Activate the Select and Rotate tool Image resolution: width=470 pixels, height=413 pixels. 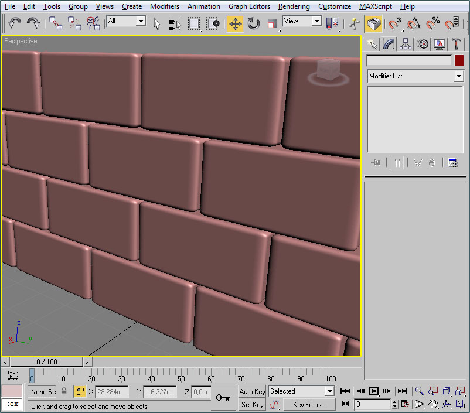point(254,23)
